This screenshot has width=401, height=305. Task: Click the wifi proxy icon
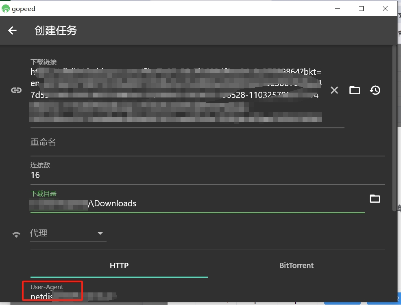tap(16, 234)
